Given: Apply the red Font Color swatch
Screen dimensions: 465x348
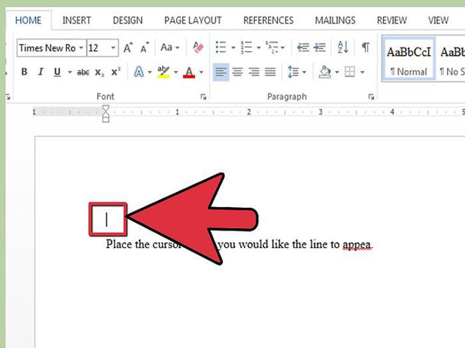Looking at the screenshot, I should (189, 72).
